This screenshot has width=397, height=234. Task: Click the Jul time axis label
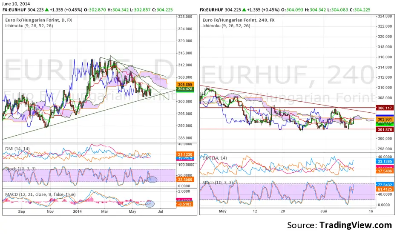(160, 211)
